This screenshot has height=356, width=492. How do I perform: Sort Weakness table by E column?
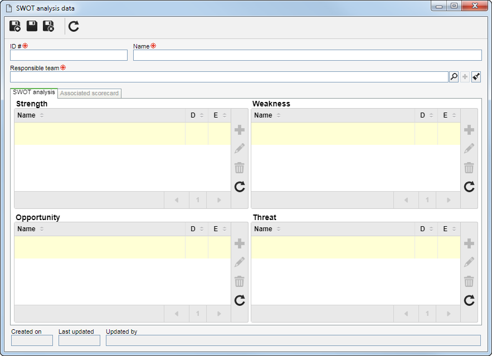(449, 115)
